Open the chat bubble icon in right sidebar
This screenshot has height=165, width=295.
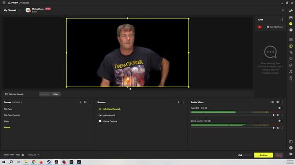(x=291, y=24)
